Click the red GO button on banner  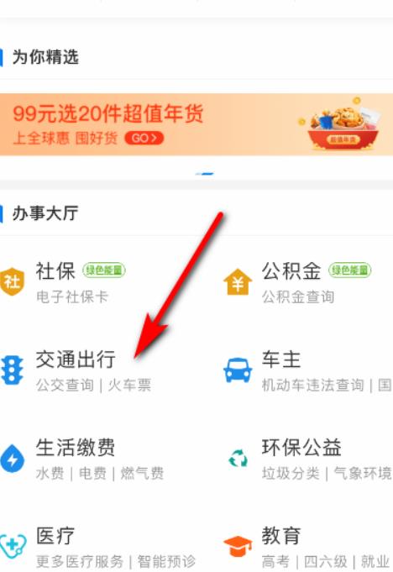point(144,139)
